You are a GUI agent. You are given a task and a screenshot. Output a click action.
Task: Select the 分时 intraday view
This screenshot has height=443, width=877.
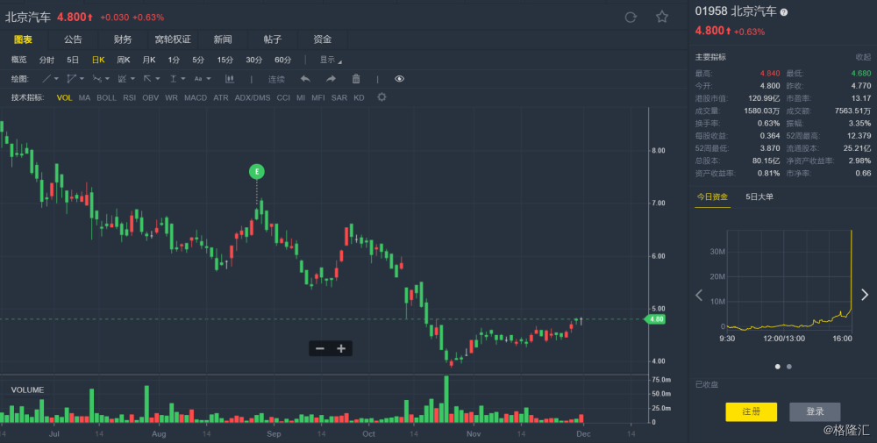[x=46, y=60]
